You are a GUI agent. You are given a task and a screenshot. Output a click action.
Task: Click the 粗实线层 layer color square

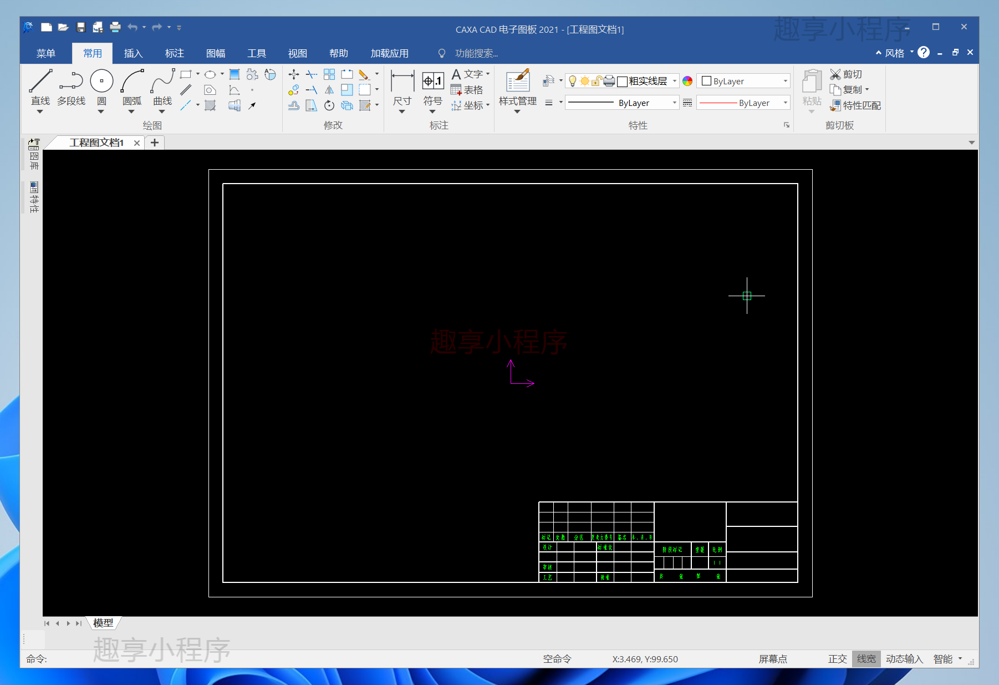622,82
